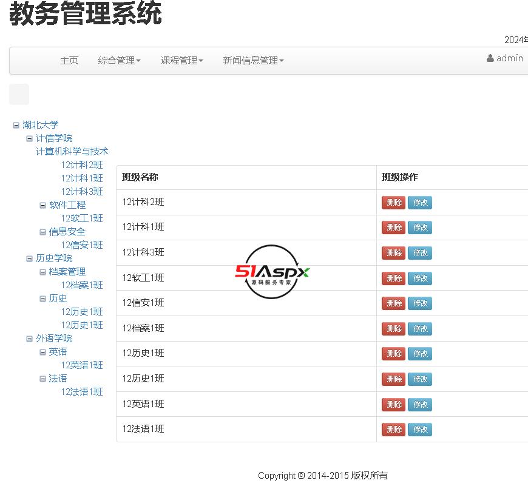Collapse the 湖北大学 root node
Image resolution: width=528 pixels, height=486 pixels.
pyautogui.click(x=16, y=125)
